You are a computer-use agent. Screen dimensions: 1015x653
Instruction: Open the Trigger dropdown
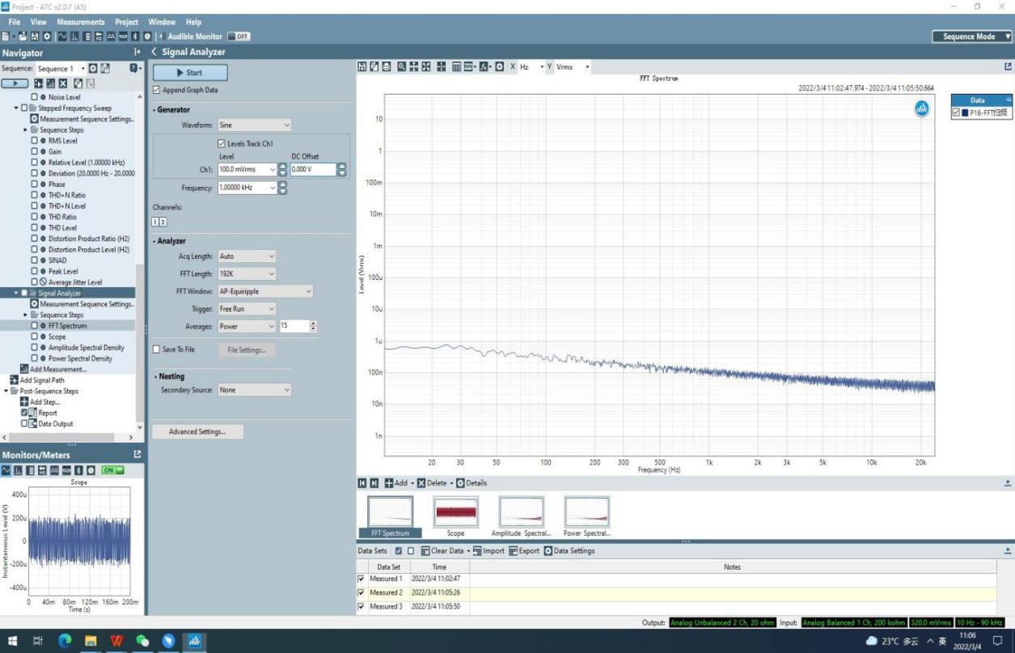tap(247, 308)
